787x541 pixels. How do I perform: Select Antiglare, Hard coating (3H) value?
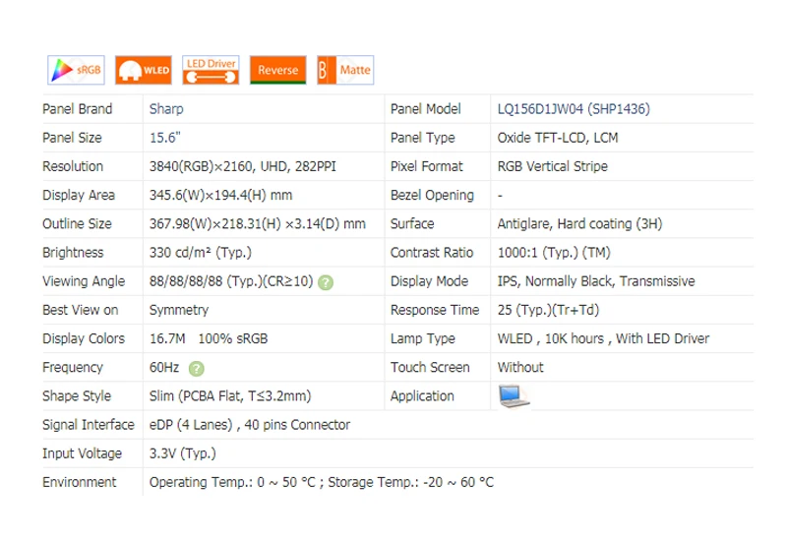pos(580,223)
